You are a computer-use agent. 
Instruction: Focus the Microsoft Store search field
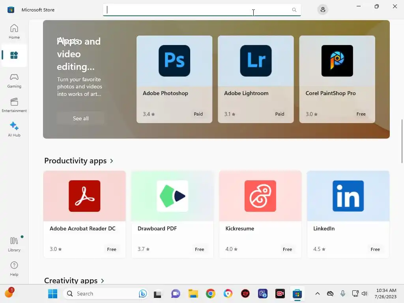tap(202, 10)
